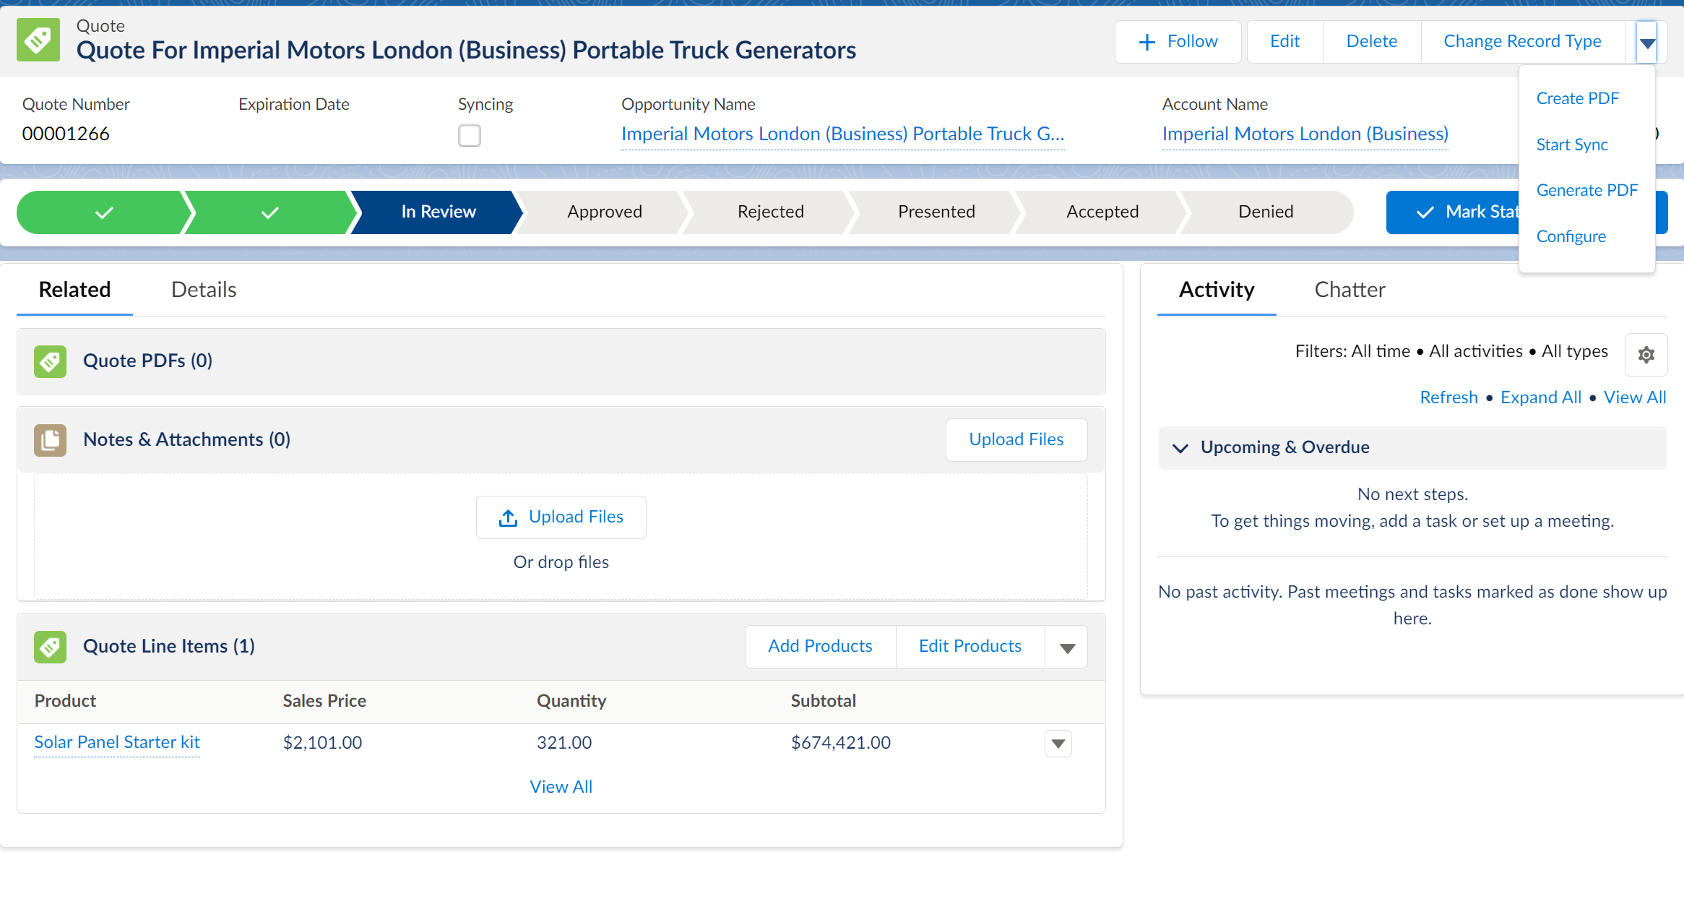Click the plus icon on Follow button
The image size is (1684, 899).
[1147, 42]
